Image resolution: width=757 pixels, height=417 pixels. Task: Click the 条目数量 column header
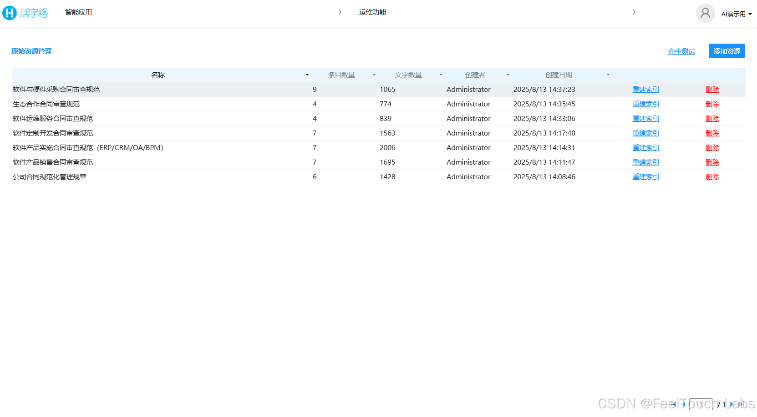click(x=341, y=75)
